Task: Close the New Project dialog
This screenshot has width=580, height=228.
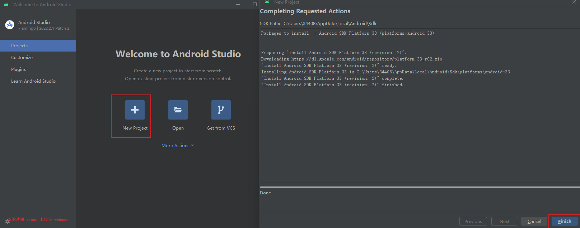Action: pos(574,2)
